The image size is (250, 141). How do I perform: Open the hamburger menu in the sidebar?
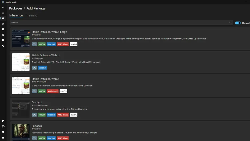(x=3, y=13)
